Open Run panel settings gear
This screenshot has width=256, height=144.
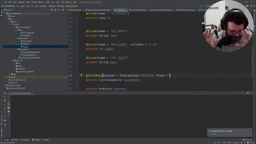[x=248, y=93]
